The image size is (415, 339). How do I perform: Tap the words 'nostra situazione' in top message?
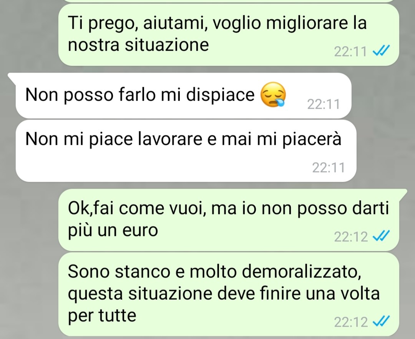pos(138,45)
